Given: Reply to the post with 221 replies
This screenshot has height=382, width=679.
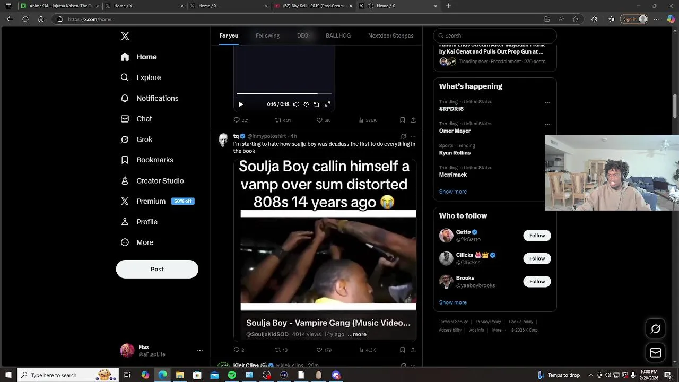Looking at the screenshot, I should click(241, 120).
